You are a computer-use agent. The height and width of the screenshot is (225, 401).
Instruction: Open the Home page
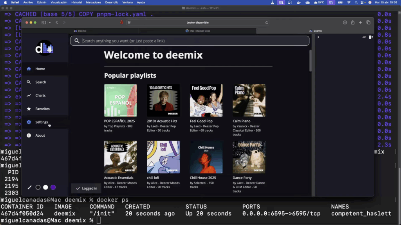coord(45,69)
